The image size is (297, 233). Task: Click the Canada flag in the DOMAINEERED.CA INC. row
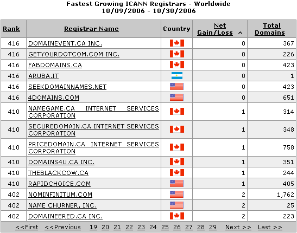[176, 216]
